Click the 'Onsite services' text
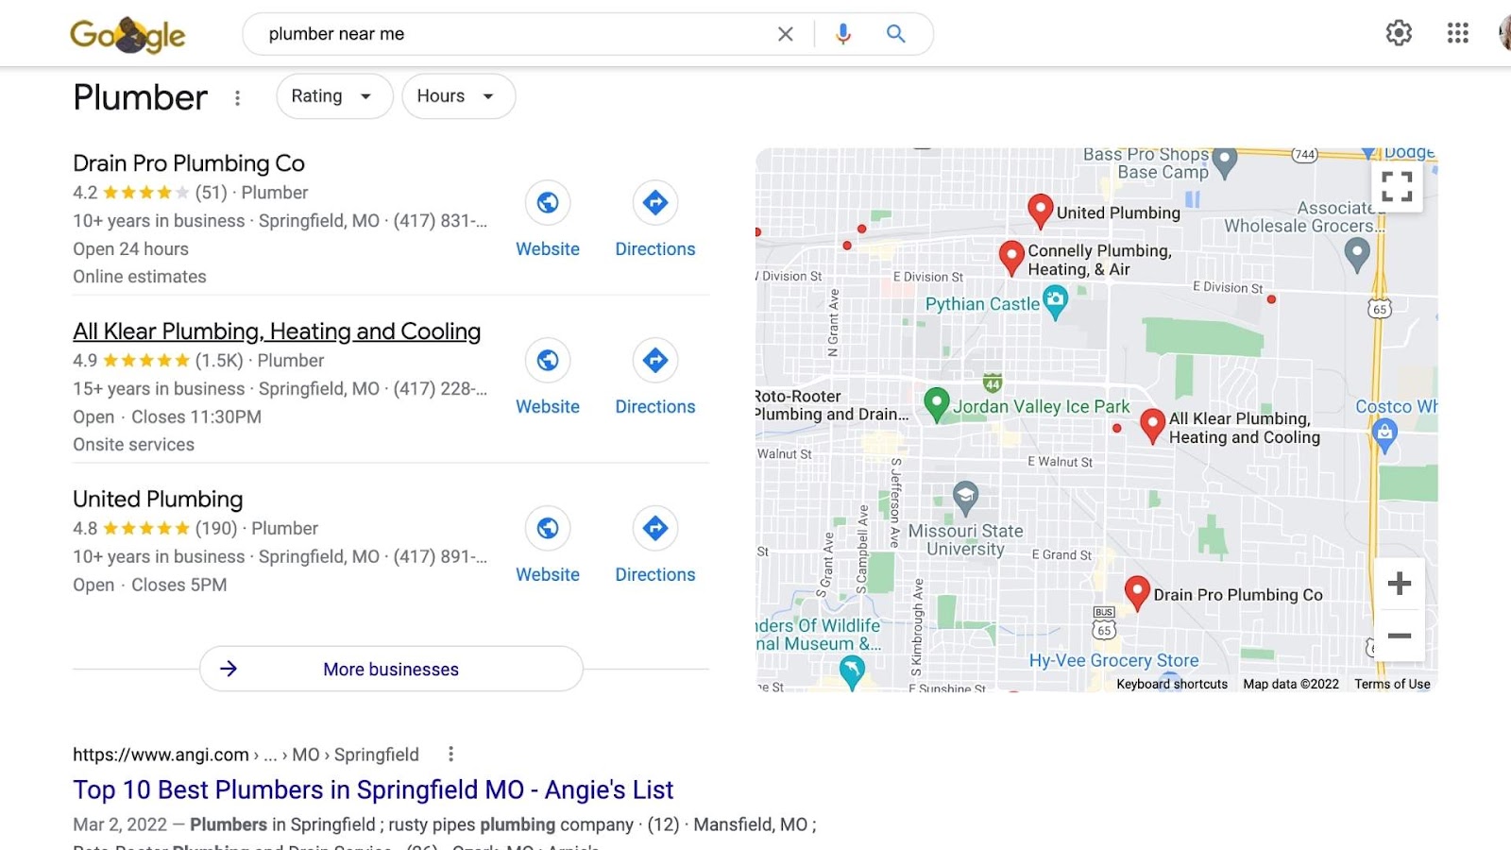Screen dimensions: 1511x850 134,445
